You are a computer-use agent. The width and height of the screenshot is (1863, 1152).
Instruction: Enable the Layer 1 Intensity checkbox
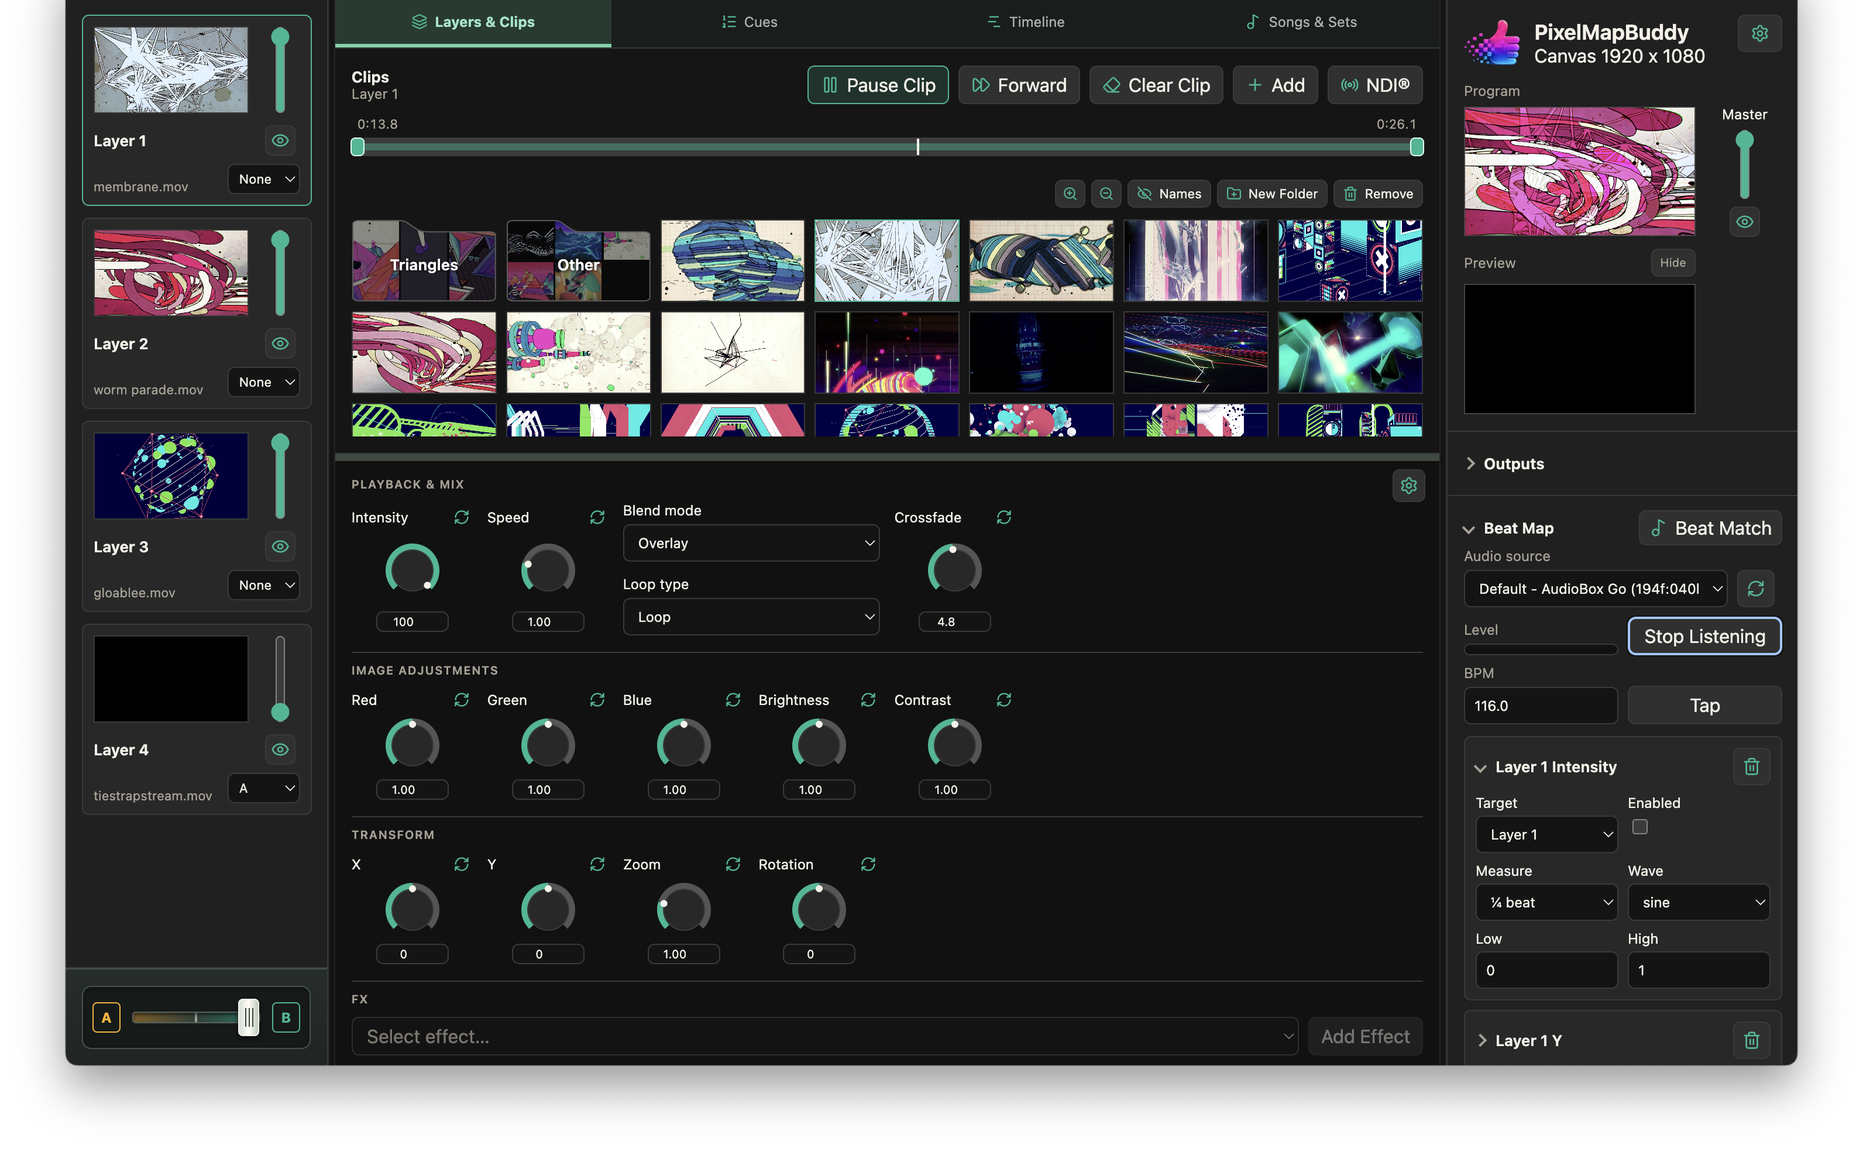tap(1639, 827)
